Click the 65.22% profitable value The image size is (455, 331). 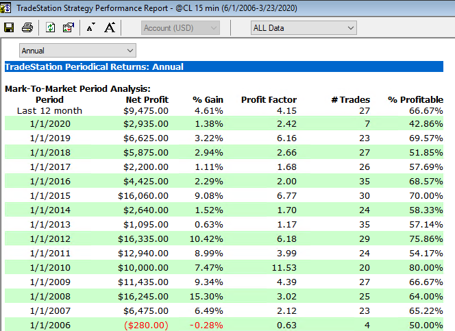tap(426, 311)
